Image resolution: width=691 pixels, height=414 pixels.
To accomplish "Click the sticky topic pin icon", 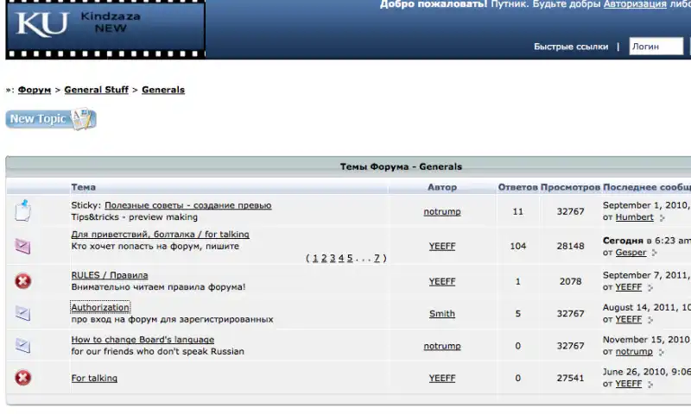I will pos(23,210).
